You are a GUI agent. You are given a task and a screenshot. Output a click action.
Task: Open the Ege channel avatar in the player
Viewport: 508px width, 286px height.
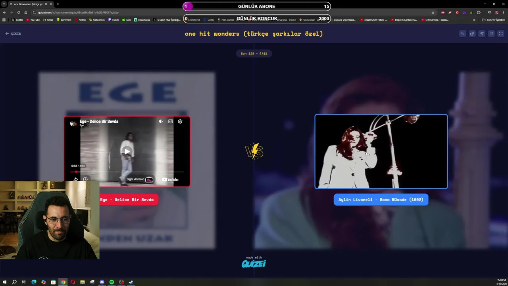pyautogui.click(x=73, y=124)
